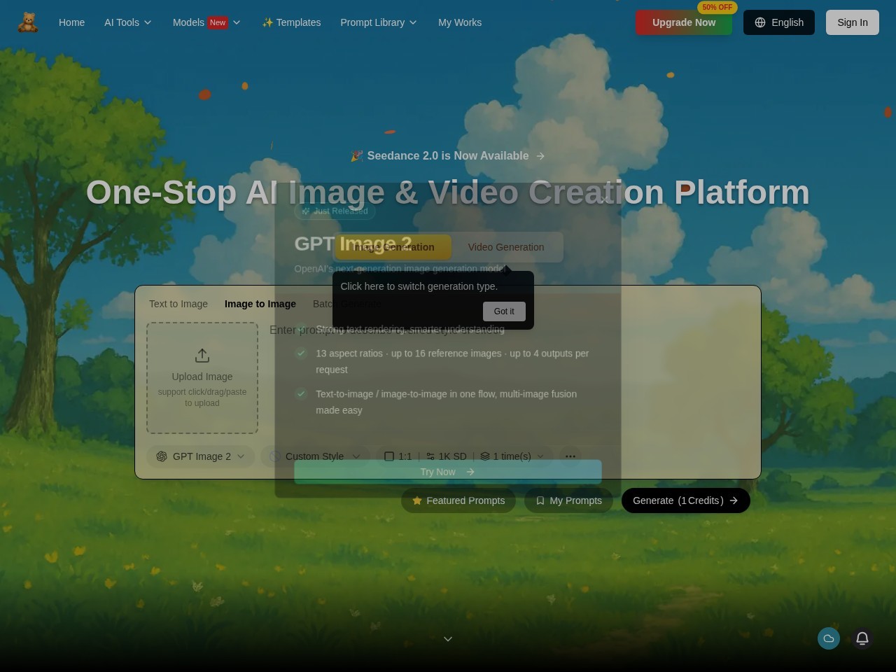This screenshot has height=672, width=896.
Task: Click the upload arrow icon
Action: click(202, 356)
